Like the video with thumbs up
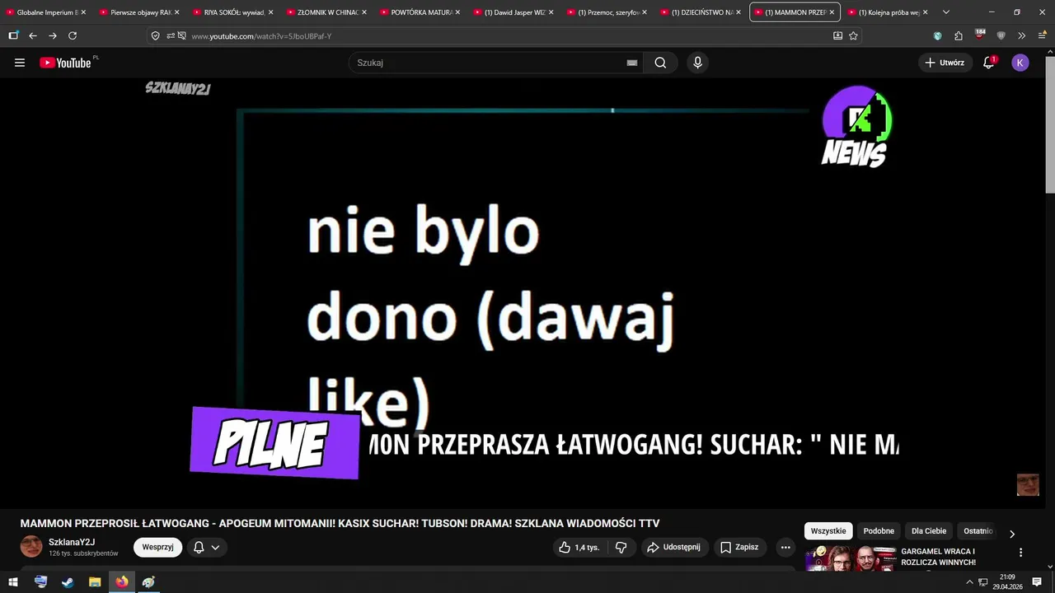 (x=579, y=547)
